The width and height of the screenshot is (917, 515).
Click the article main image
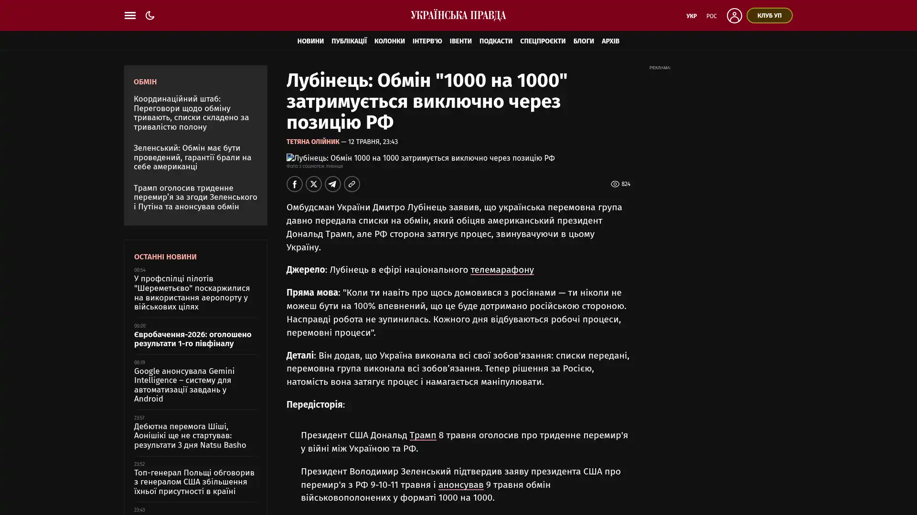(420, 158)
